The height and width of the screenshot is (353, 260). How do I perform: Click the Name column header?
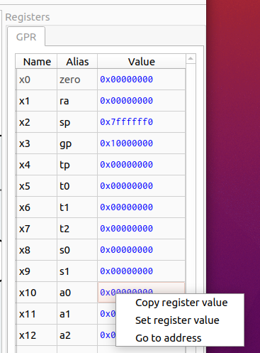coord(37,62)
